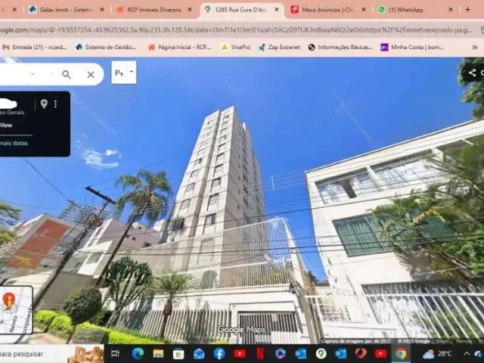This screenshot has height=363, width=484.
Task: Open Microsoft Edge from the taskbar
Action: pyautogui.click(x=138, y=353)
